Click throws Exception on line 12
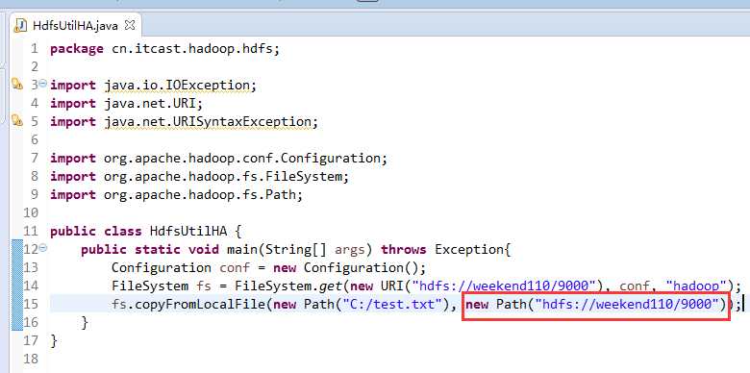750x373 pixels. pos(442,250)
